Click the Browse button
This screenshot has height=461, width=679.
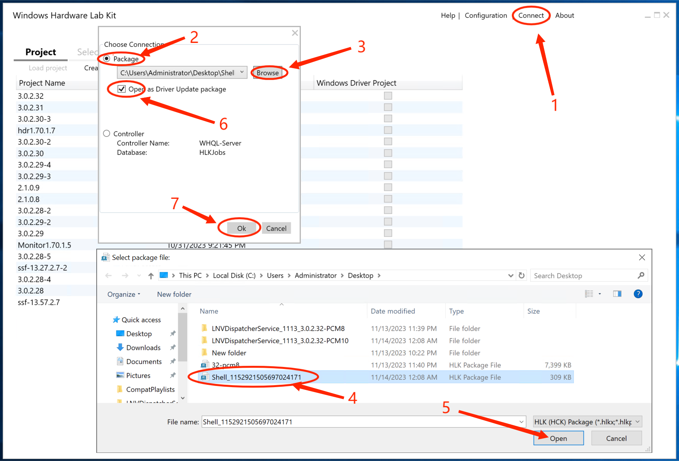[268, 73]
